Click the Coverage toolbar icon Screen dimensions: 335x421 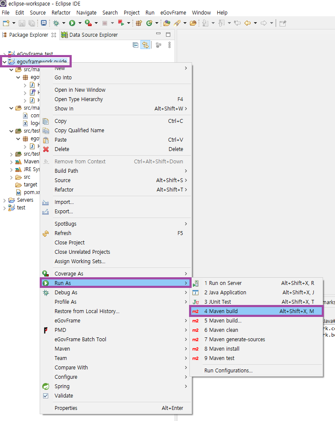click(88, 23)
